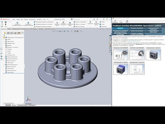
Task: Open the dropdown arrow beside the New document icon
Action: pyautogui.click(x=4, y=24)
